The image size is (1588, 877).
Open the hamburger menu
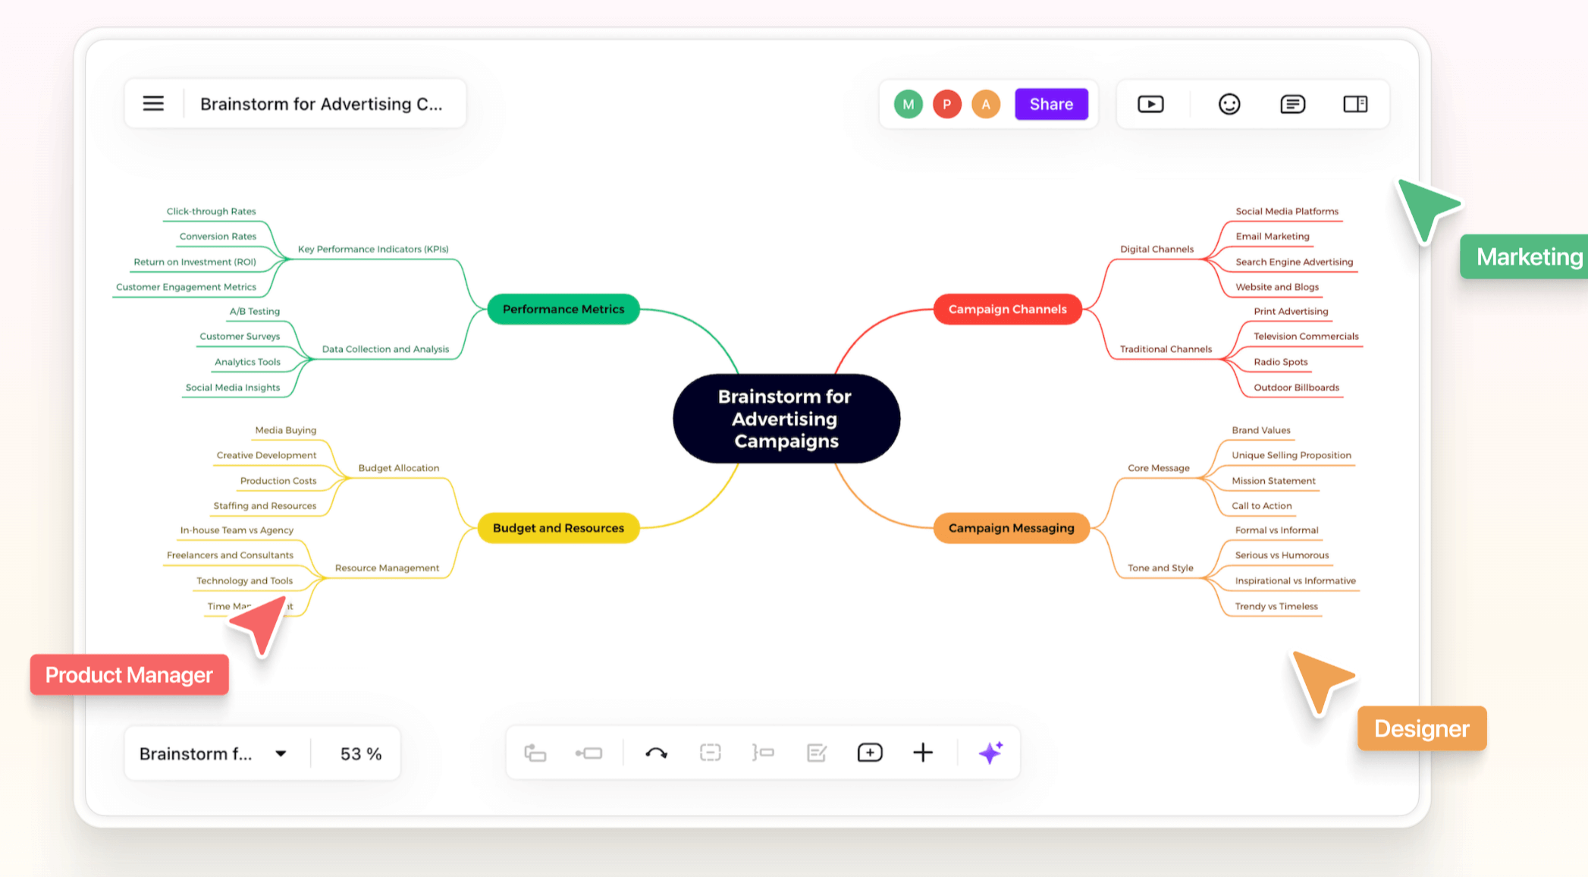pyautogui.click(x=153, y=103)
